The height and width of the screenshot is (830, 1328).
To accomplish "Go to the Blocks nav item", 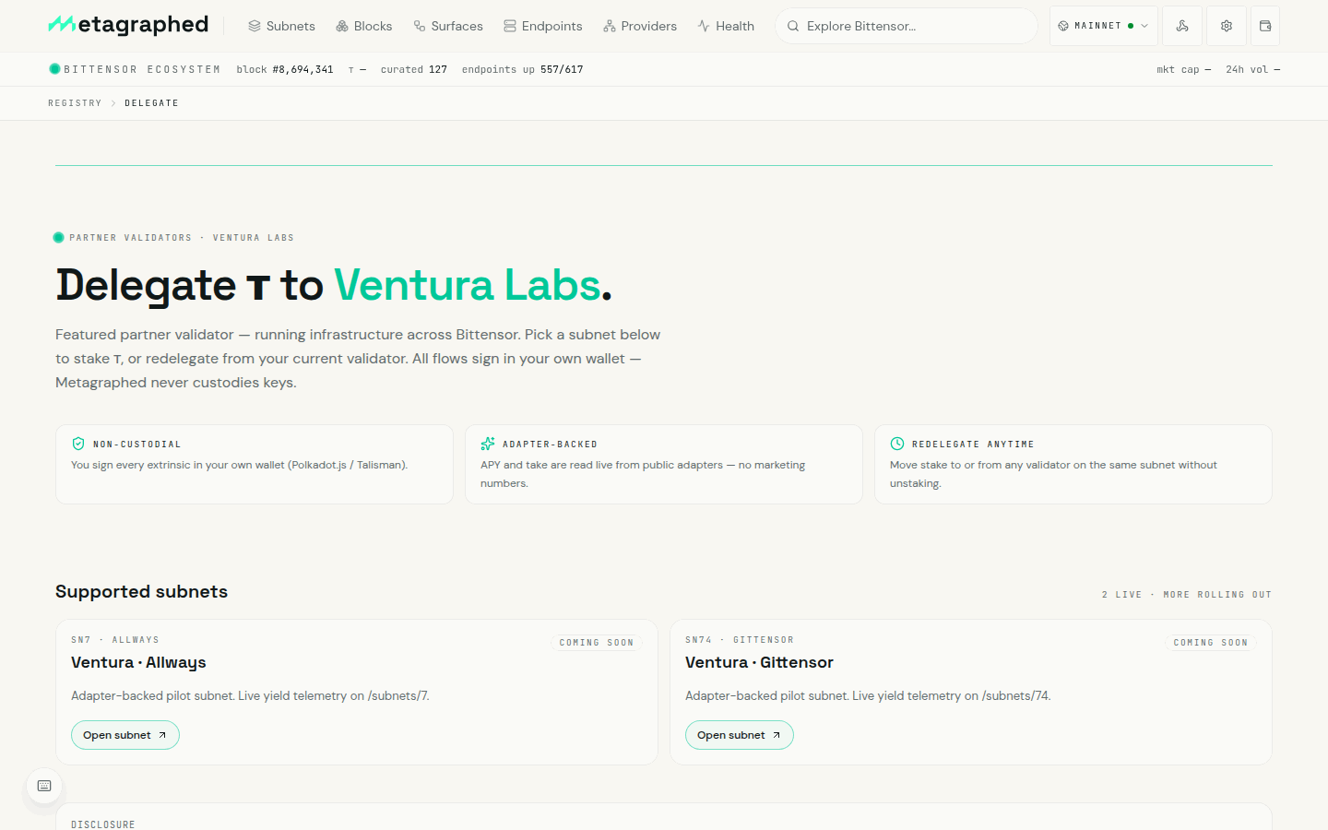I will tap(364, 26).
